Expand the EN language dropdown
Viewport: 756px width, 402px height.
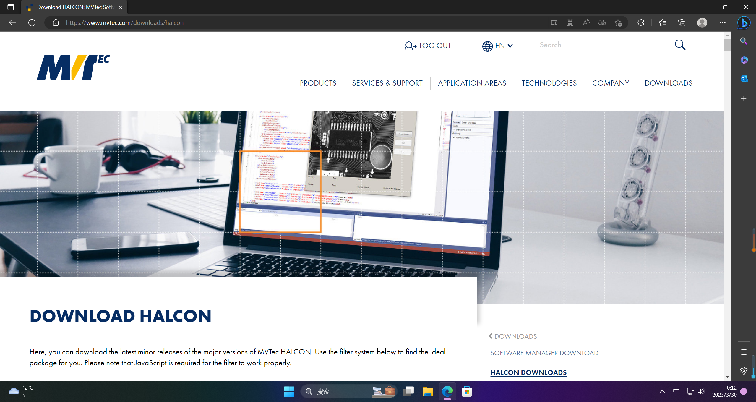click(x=497, y=46)
